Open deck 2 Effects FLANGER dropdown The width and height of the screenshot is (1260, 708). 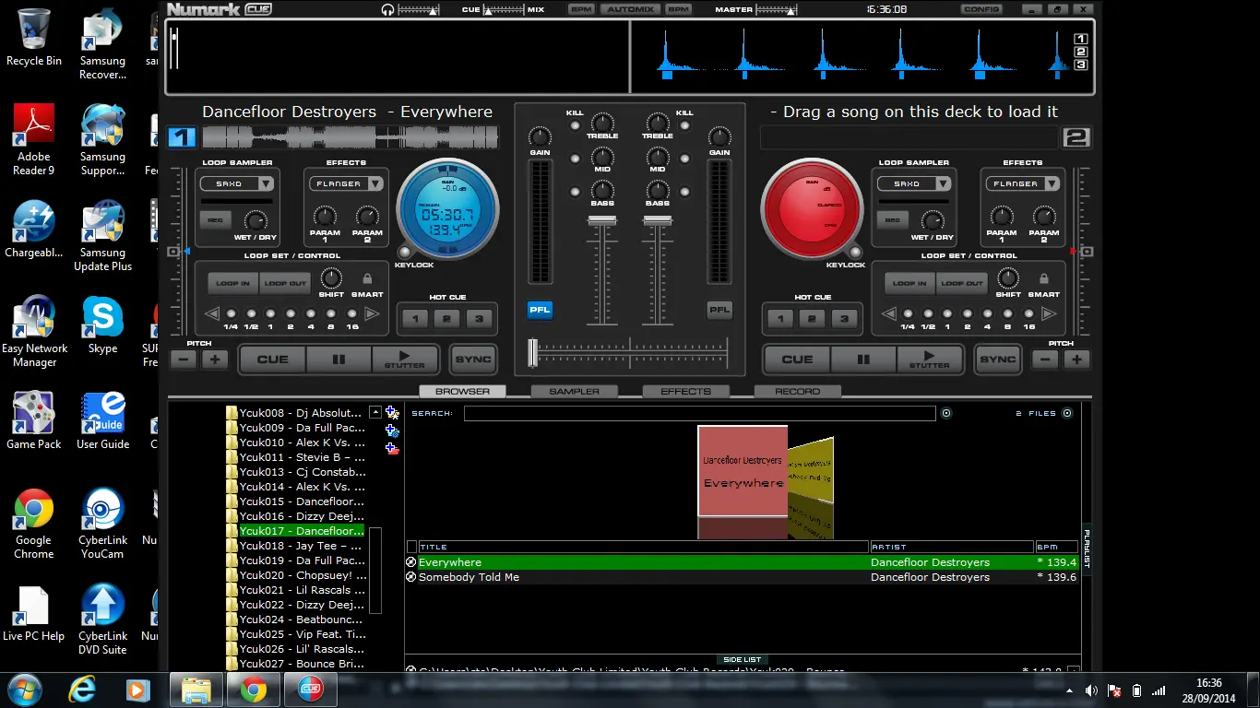[x=1023, y=183]
